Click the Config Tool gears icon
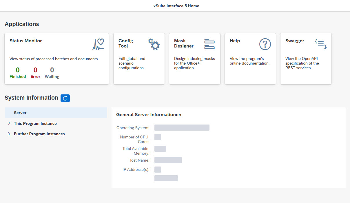Screen dimensions: 350x203 tap(154, 44)
